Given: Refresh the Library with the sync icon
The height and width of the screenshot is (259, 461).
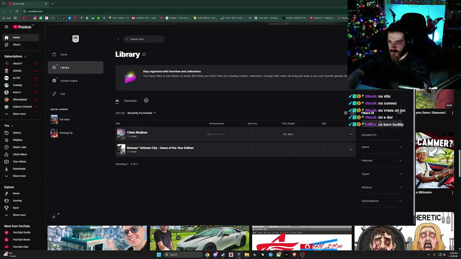Looking at the screenshot, I should (x=144, y=54).
